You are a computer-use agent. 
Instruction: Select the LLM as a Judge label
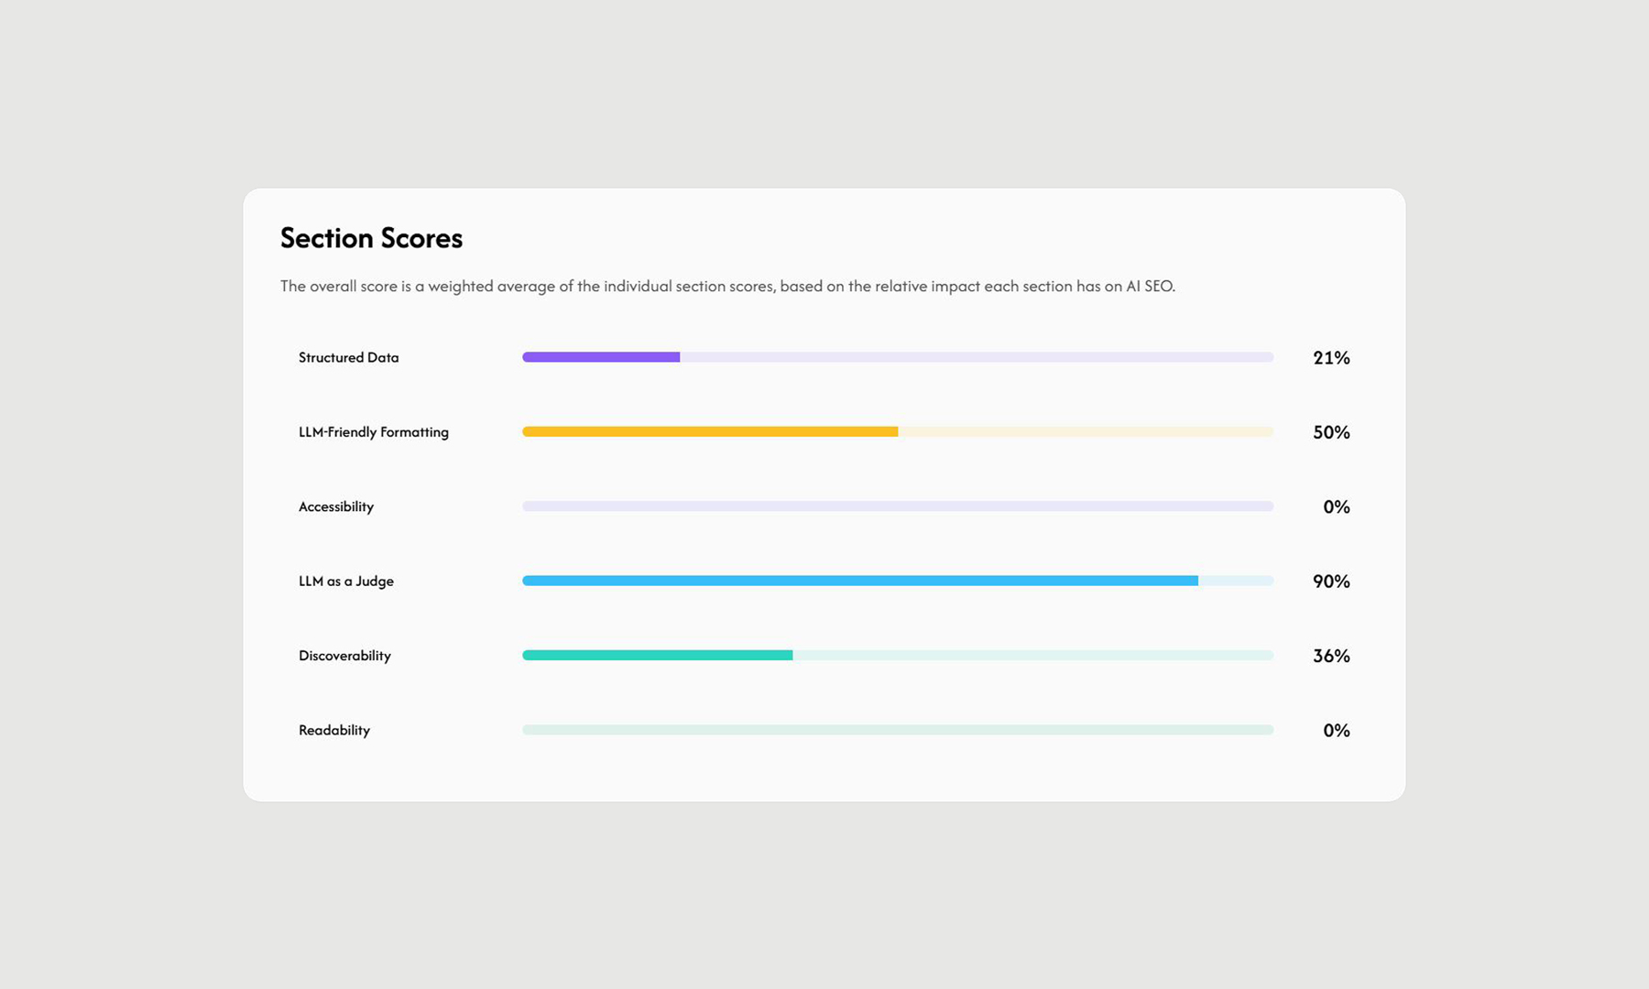[x=346, y=581]
